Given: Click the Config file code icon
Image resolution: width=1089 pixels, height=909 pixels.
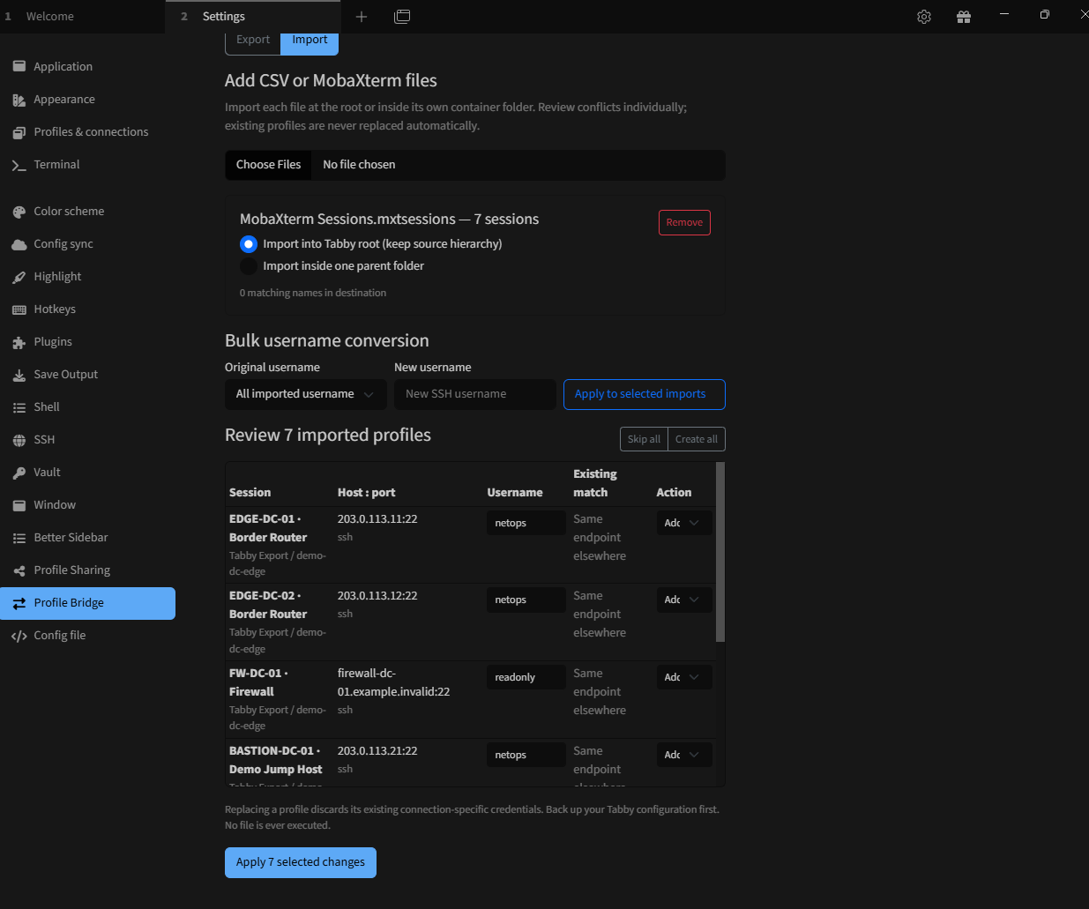Looking at the screenshot, I should [19, 636].
